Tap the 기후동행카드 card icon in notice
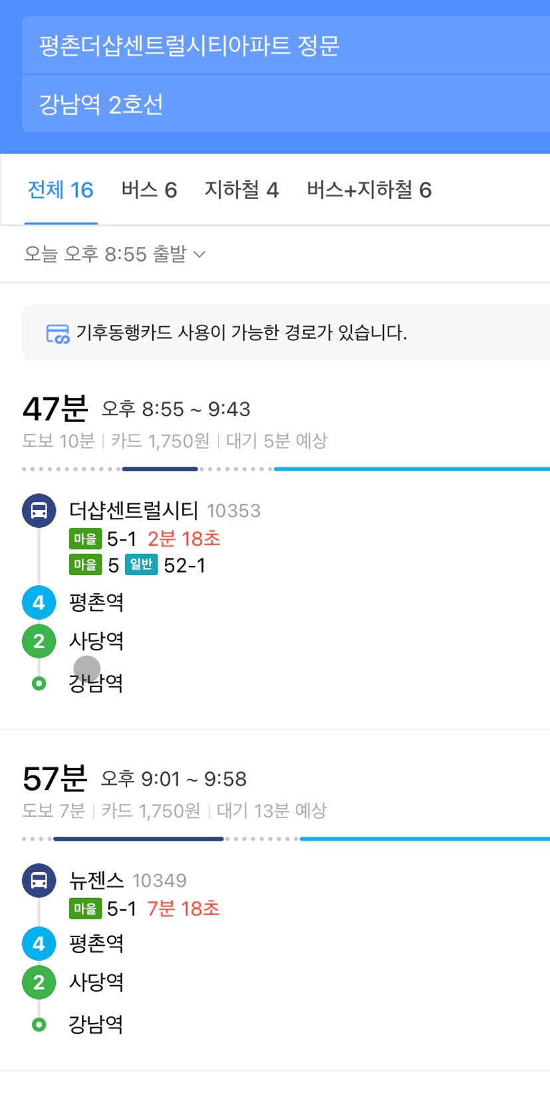The image size is (550, 1095). click(57, 333)
